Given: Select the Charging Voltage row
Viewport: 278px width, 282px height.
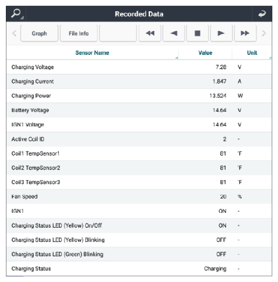Looking at the screenshot, I should coord(139,67).
